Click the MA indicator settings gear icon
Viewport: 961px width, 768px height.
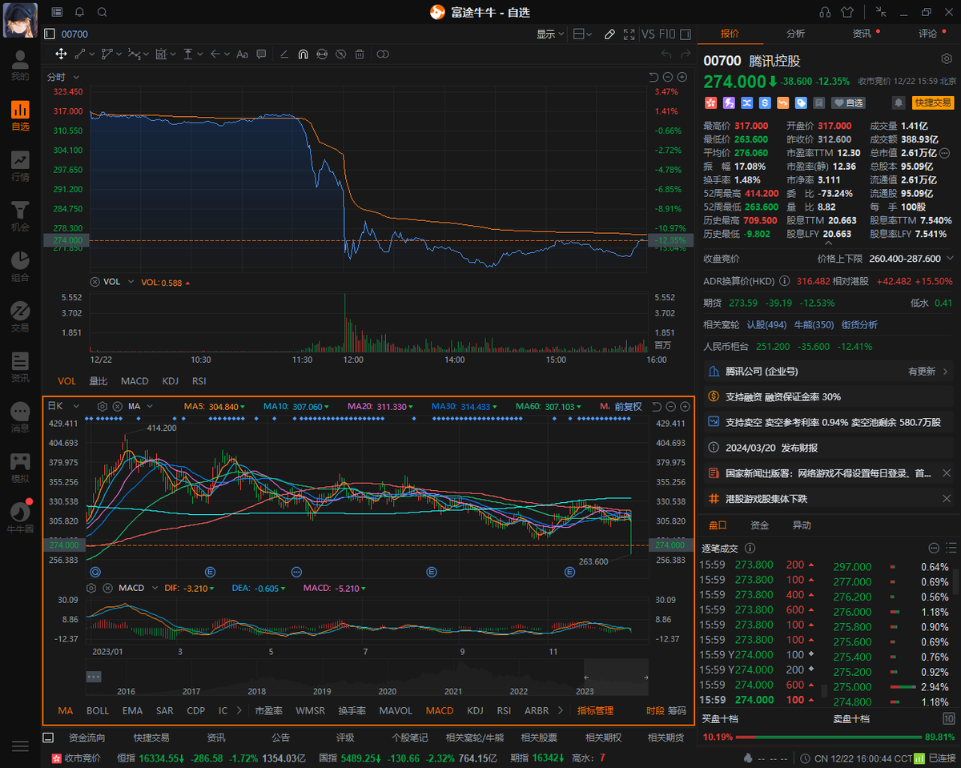102,407
